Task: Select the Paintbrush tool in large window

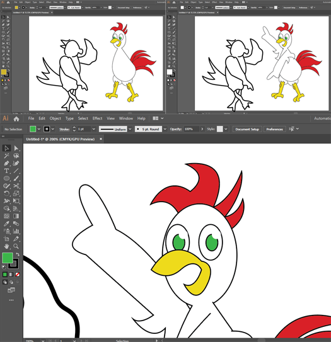Action: [x=16, y=178]
